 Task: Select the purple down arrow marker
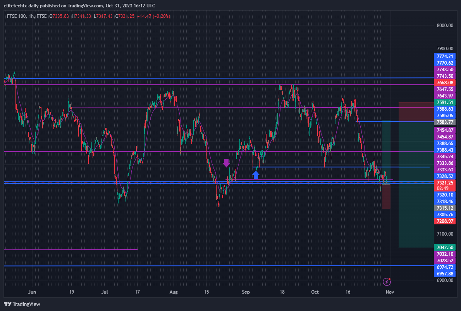pyautogui.click(x=226, y=163)
